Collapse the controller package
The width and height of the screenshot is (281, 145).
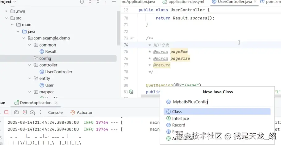point(30,65)
